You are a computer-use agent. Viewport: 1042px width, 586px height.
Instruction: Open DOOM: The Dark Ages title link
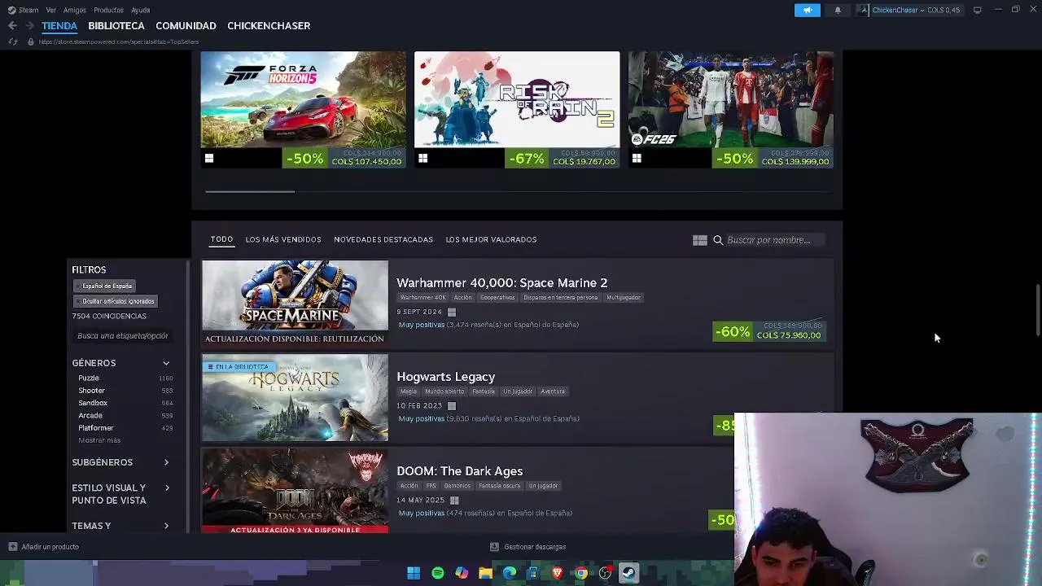tap(459, 471)
